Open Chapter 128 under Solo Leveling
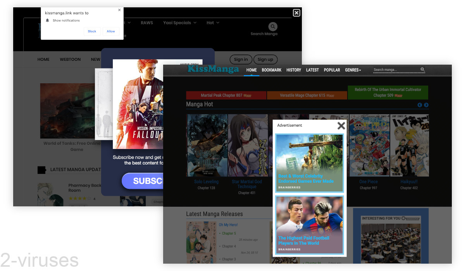 [x=206, y=188]
